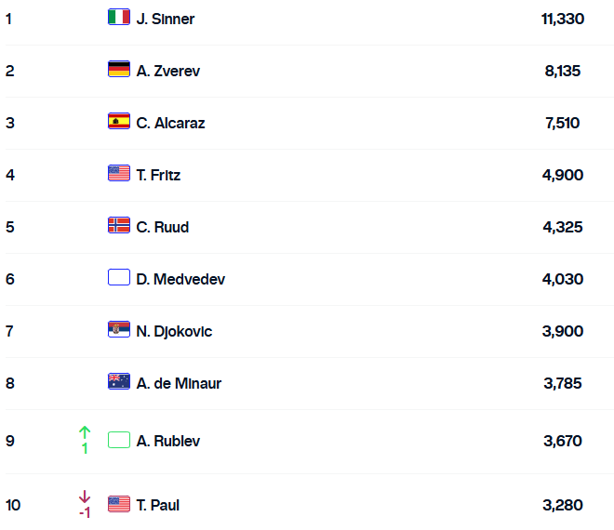
Task: Select player name C. Alcaraz
Action: click(x=170, y=123)
